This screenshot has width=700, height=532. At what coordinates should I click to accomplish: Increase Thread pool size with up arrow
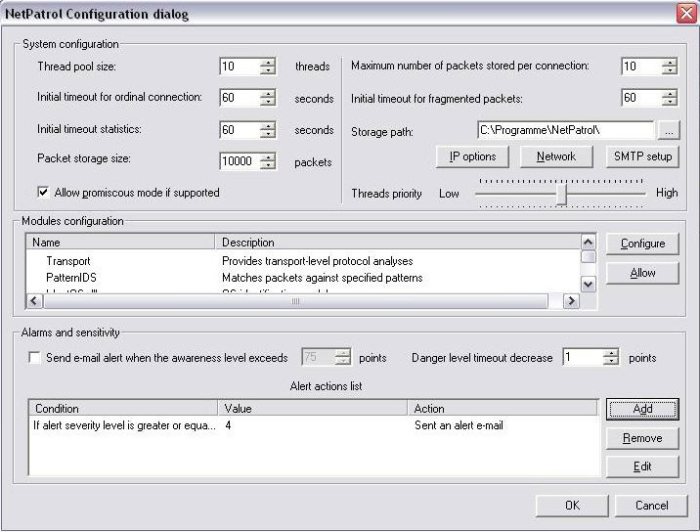tap(268, 63)
